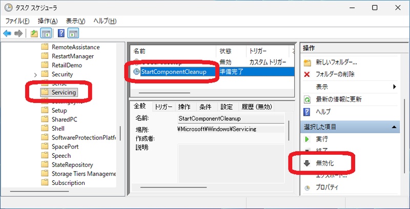
Task: Select the RetailDemo folder
Action: 67,65
